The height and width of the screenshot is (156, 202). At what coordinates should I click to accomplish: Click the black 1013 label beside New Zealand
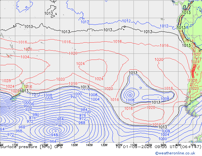pos(24,91)
